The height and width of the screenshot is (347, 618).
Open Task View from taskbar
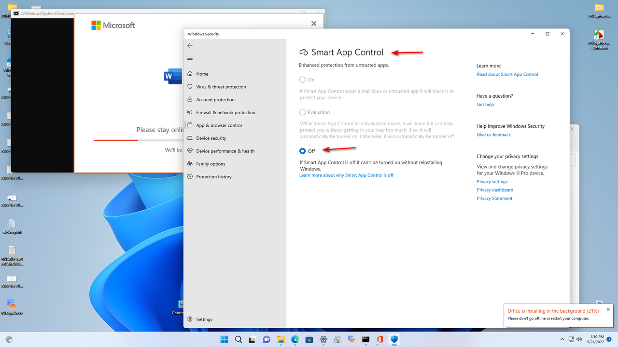[x=253, y=339]
